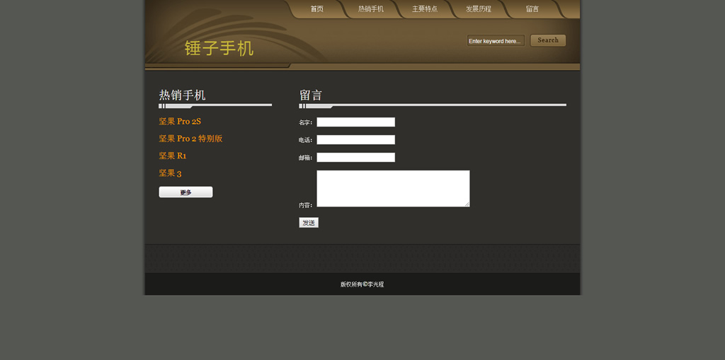The width and height of the screenshot is (725, 360).
Task: Click the textarea resize handle corner
Action: point(467,204)
